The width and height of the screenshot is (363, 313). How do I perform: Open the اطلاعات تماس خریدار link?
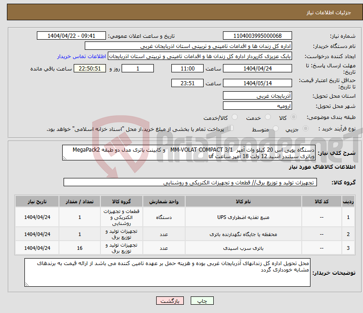pos(81,56)
